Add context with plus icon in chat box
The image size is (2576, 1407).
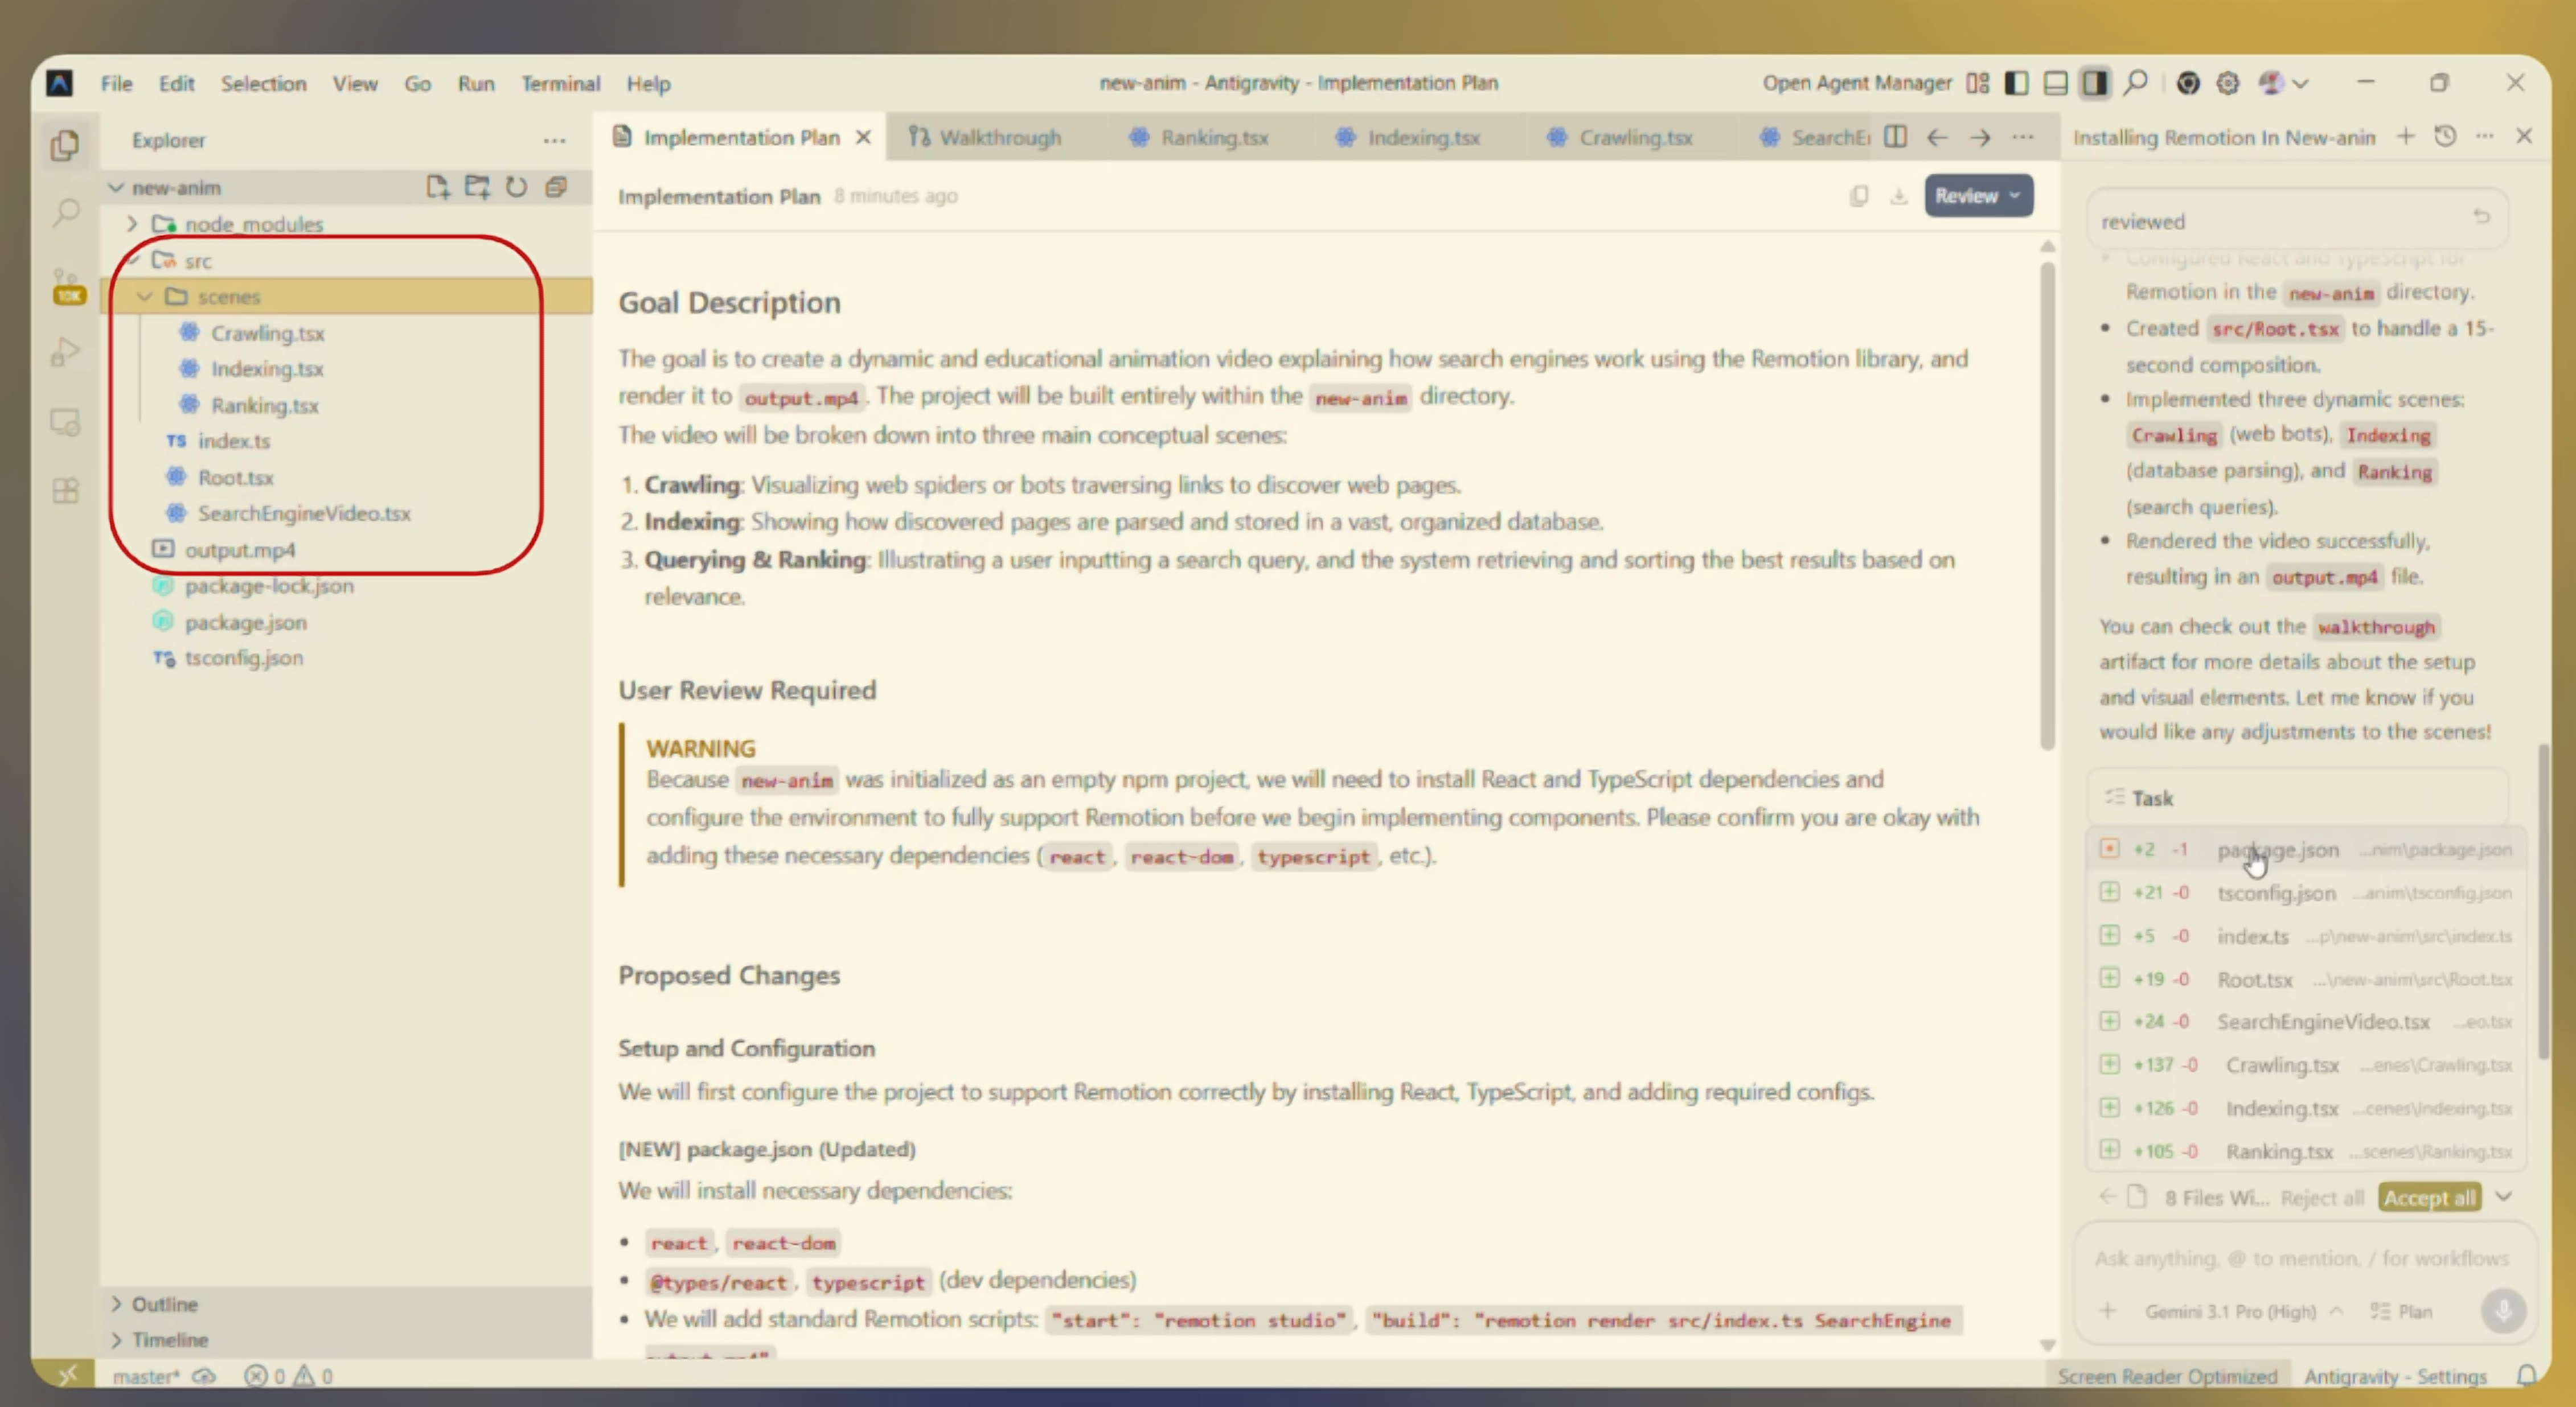click(2108, 1311)
